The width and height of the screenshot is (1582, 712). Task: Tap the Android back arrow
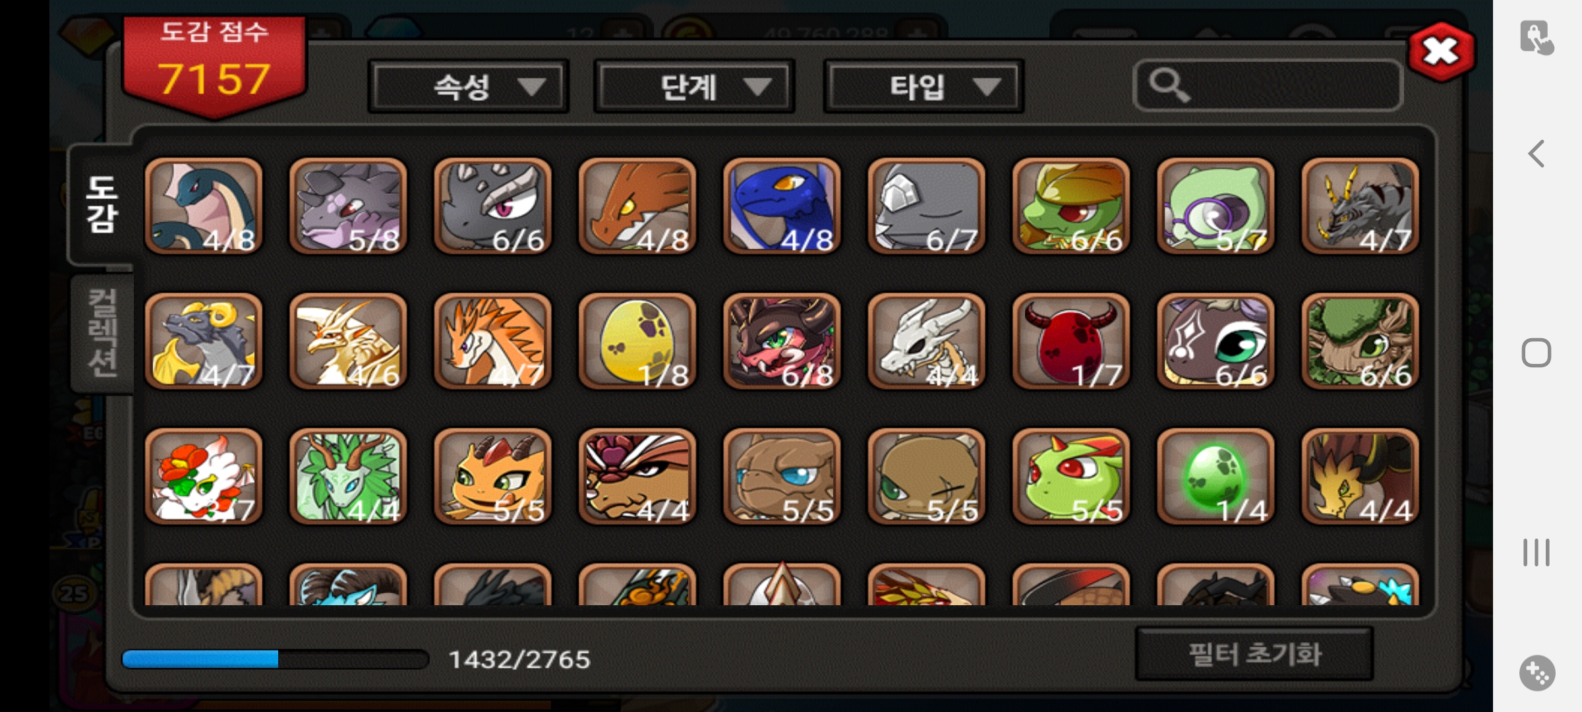(x=1537, y=154)
